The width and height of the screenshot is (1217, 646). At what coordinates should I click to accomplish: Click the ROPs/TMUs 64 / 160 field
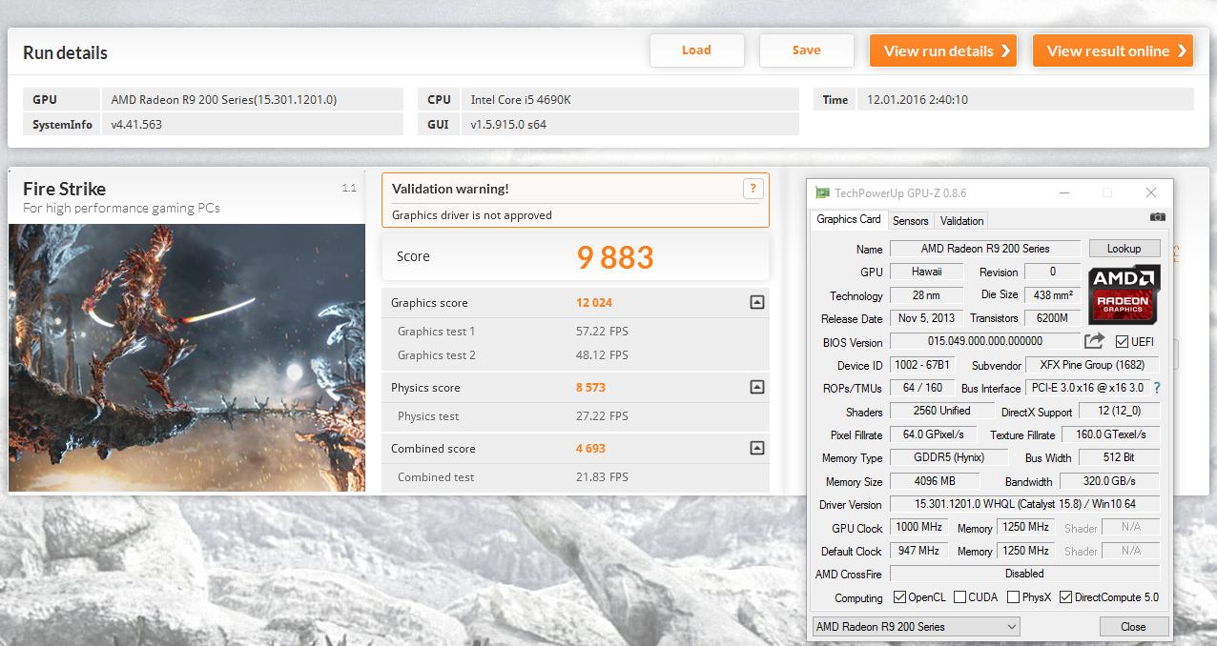click(x=922, y=388)
